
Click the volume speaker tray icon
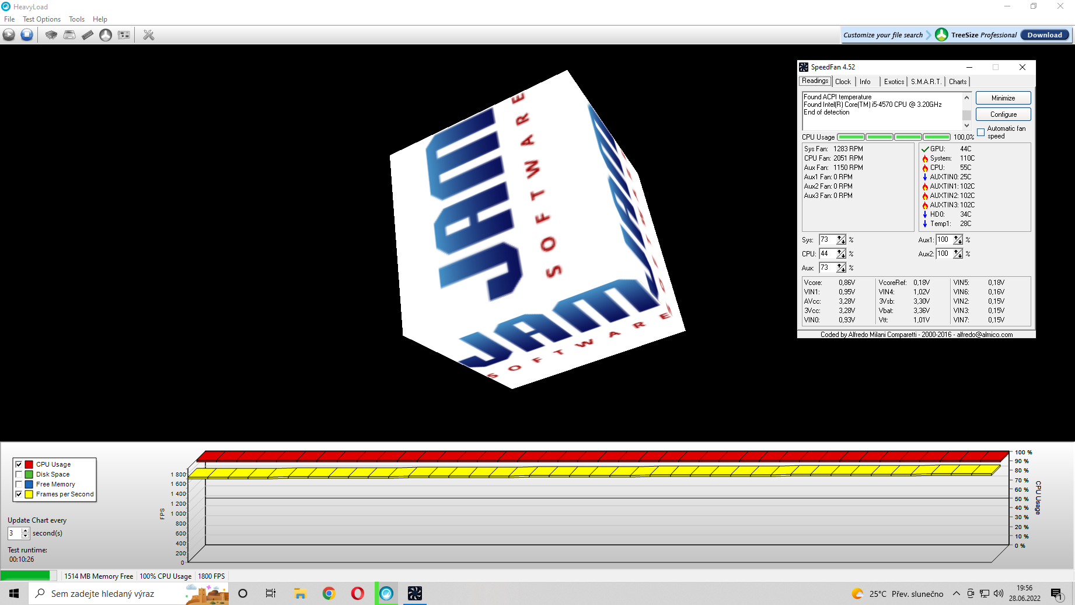[999, 593]
